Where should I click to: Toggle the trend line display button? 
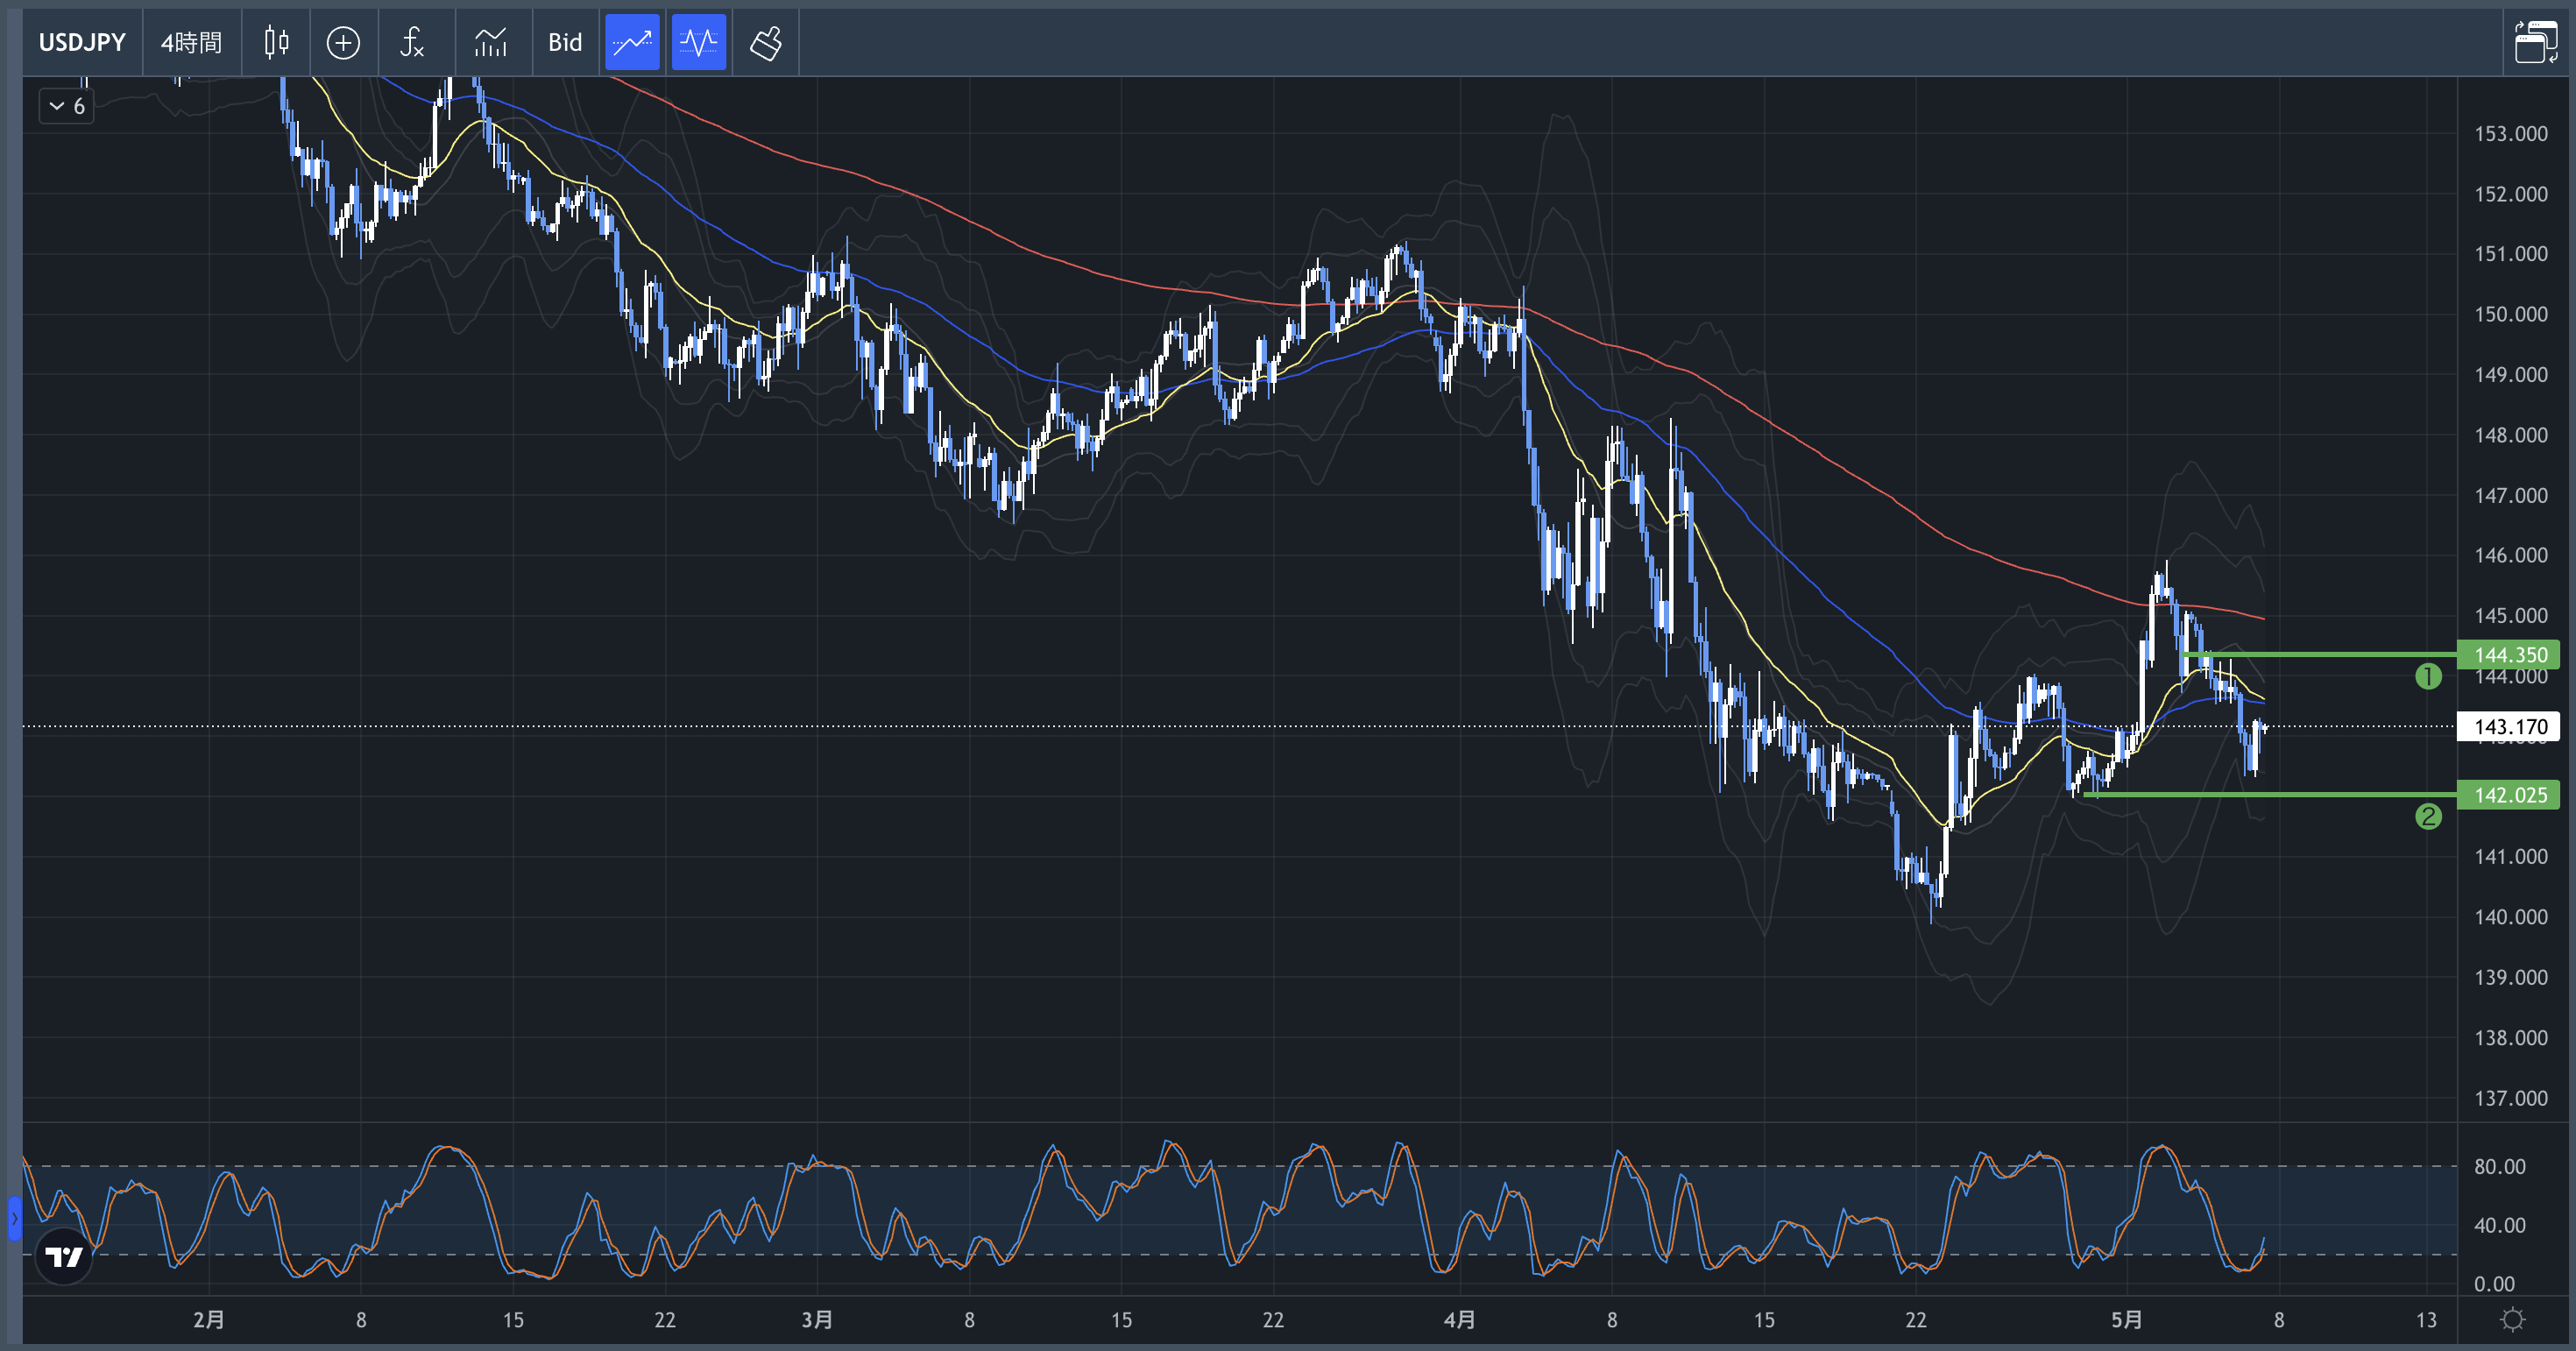[632, 42]
